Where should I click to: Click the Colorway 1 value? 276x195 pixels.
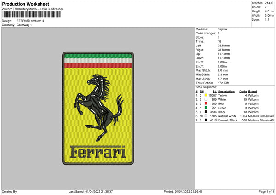[x=24, y=25]
